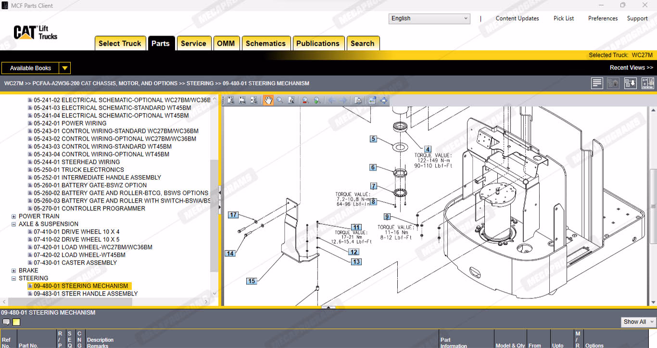Switch to the Schematics tab
Viewport: 657px width, 348px height.
point(265,43)
